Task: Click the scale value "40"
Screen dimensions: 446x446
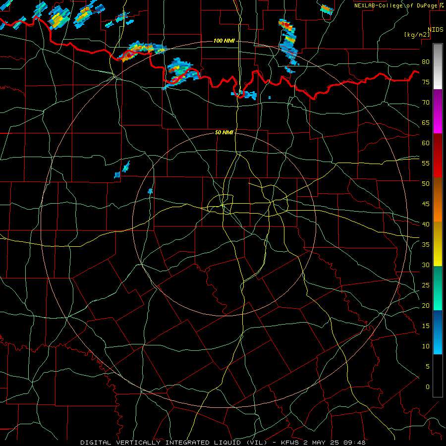Action: tap(426, 224)
